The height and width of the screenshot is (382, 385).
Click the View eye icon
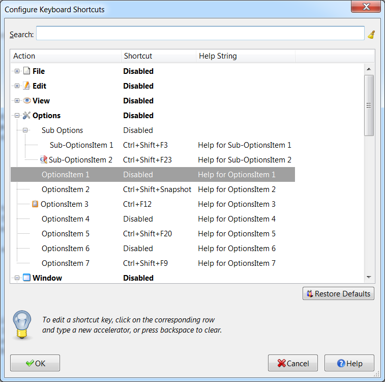[x=27, y=101]
